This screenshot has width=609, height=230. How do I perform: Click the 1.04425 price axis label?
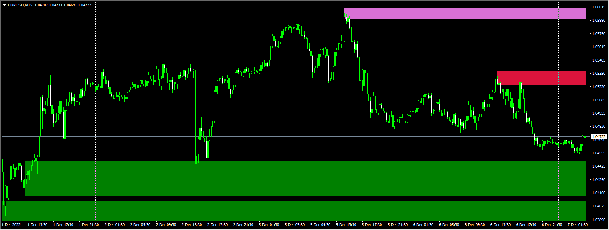(x=599, y=166)
